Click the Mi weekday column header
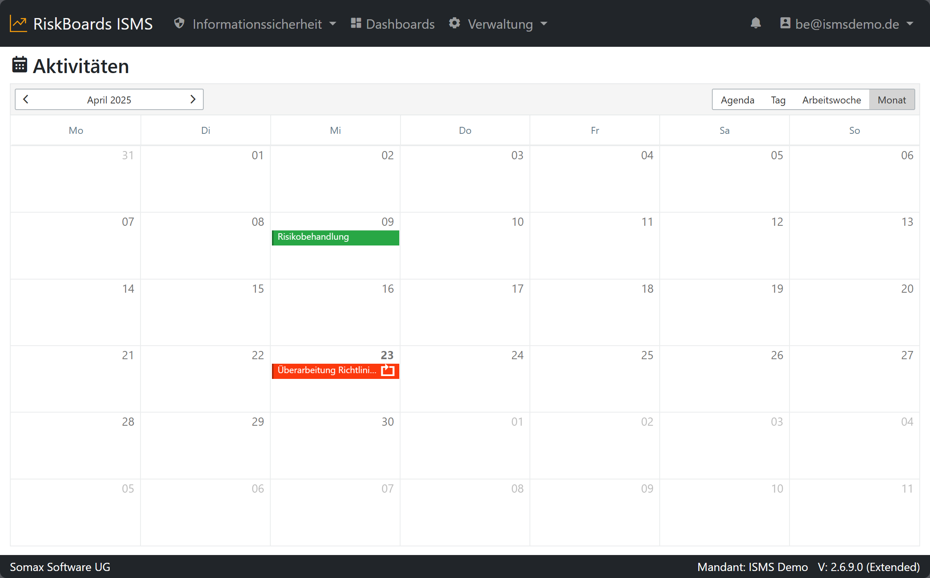 point(336,130)
